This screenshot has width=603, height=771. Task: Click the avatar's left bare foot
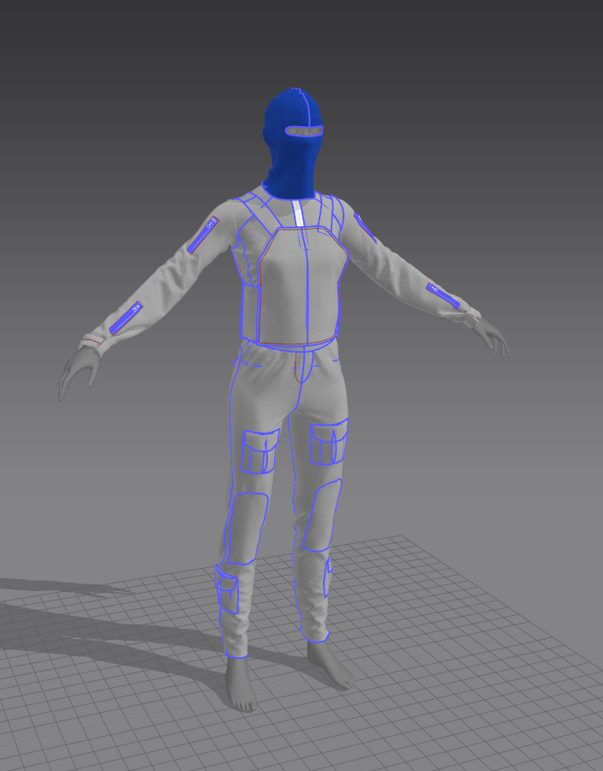pos(331,665)
